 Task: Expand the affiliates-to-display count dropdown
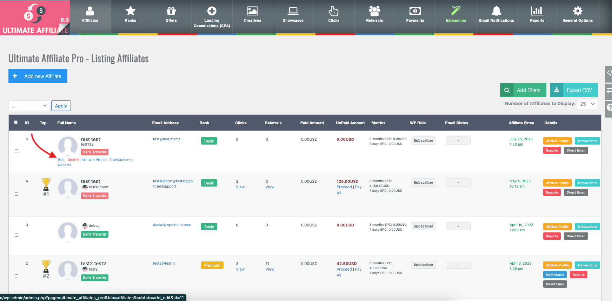587,104
